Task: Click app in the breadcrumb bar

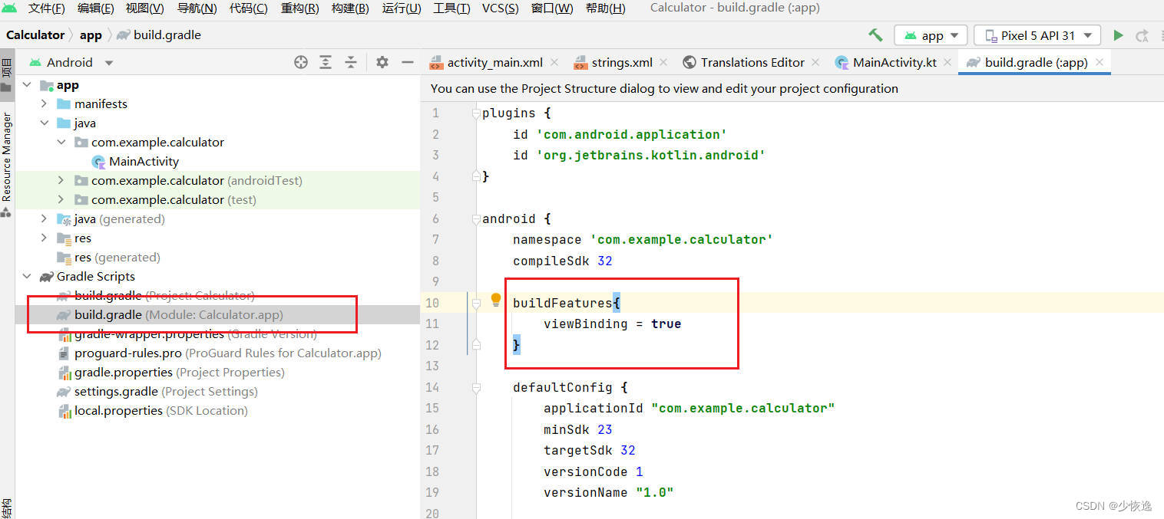Action: pyautogui.click(x=91, y=35)
